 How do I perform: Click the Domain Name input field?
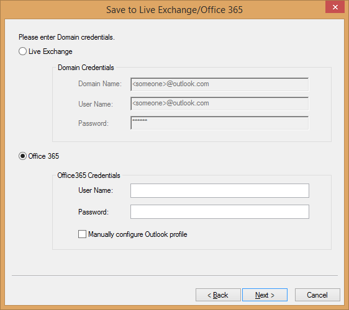click(220, 84)
